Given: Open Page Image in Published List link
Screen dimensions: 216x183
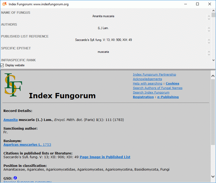Looking at the screenshot, I should tap(105, 157).
